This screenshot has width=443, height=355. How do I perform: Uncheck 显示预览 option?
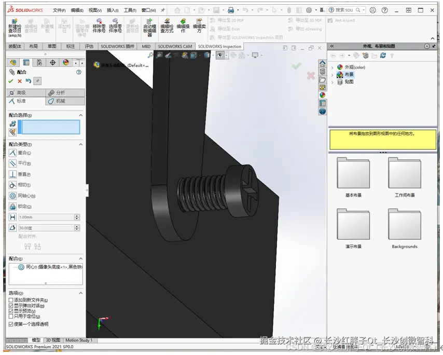pyautogui.click(x=11, y=311)
